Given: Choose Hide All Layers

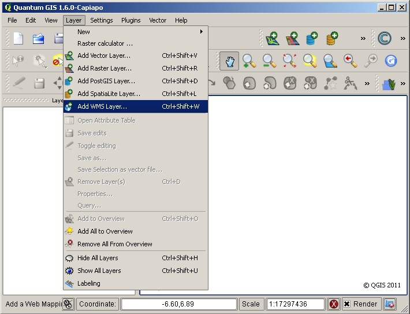Looking at the screenshot, I should pyautogui.click(x=136, y=258).
